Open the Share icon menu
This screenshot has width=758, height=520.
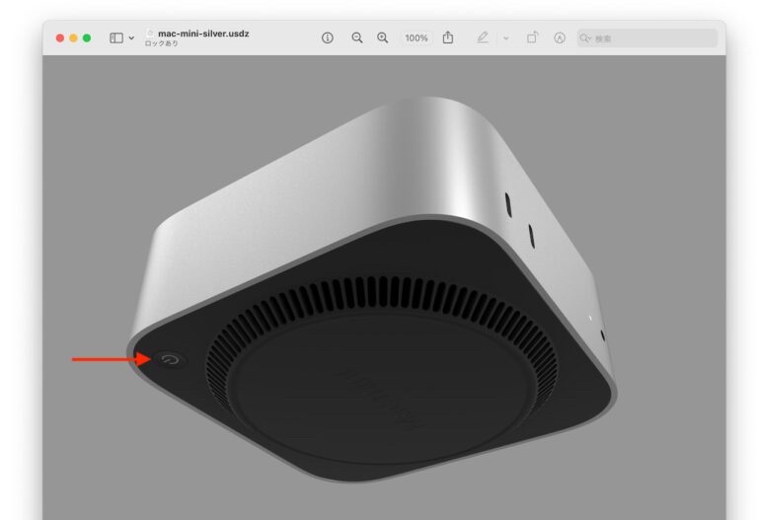point(448,37)
